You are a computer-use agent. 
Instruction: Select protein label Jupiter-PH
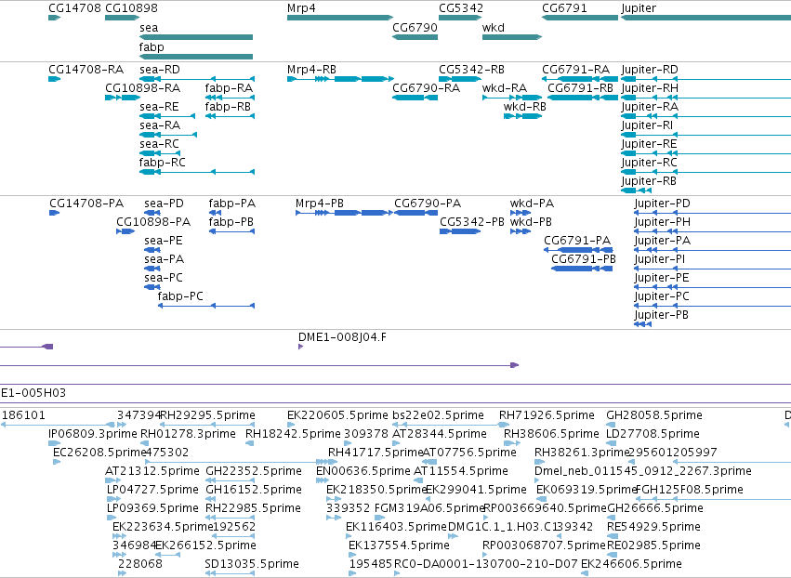point(662,222)
